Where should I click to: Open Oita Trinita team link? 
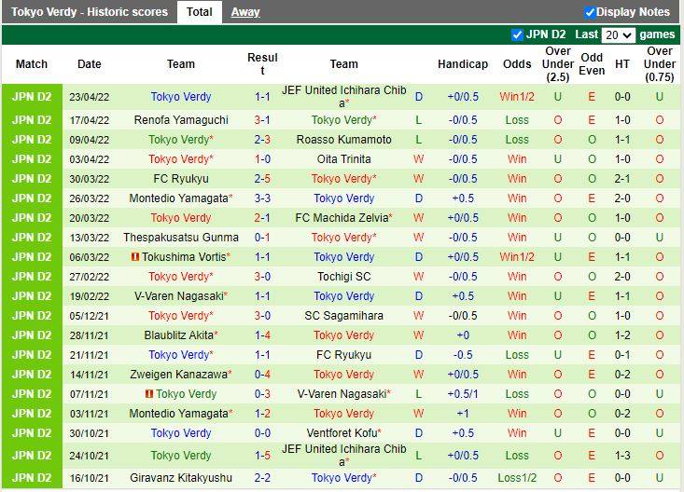click(343, 159)
